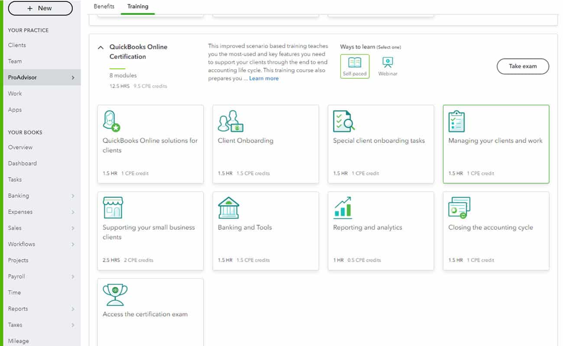Select the storefront icon for Supporting your small business clients
Screen dimensions: 563x346
pos(113,208)
